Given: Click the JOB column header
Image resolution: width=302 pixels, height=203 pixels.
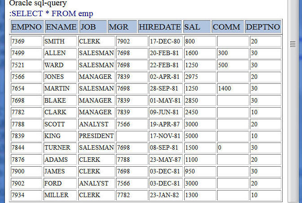Looking at the screenshot, I should click(93, 27).
